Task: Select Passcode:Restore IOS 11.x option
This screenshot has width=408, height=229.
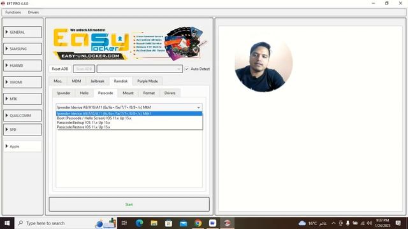Action: (x=129, y=127)
